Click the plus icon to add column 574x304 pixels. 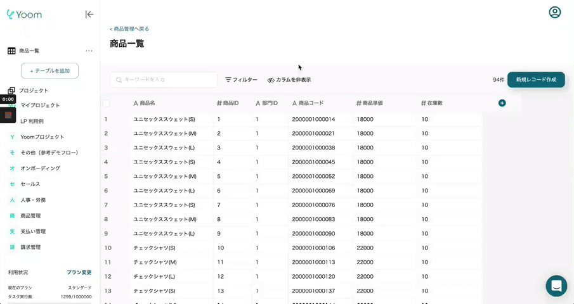pyautogui.click(x=502, y=103)
